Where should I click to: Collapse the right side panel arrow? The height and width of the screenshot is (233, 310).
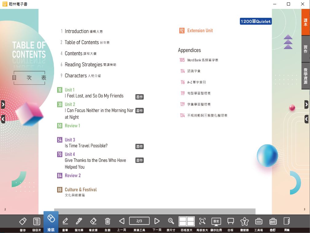pos(306,119)
